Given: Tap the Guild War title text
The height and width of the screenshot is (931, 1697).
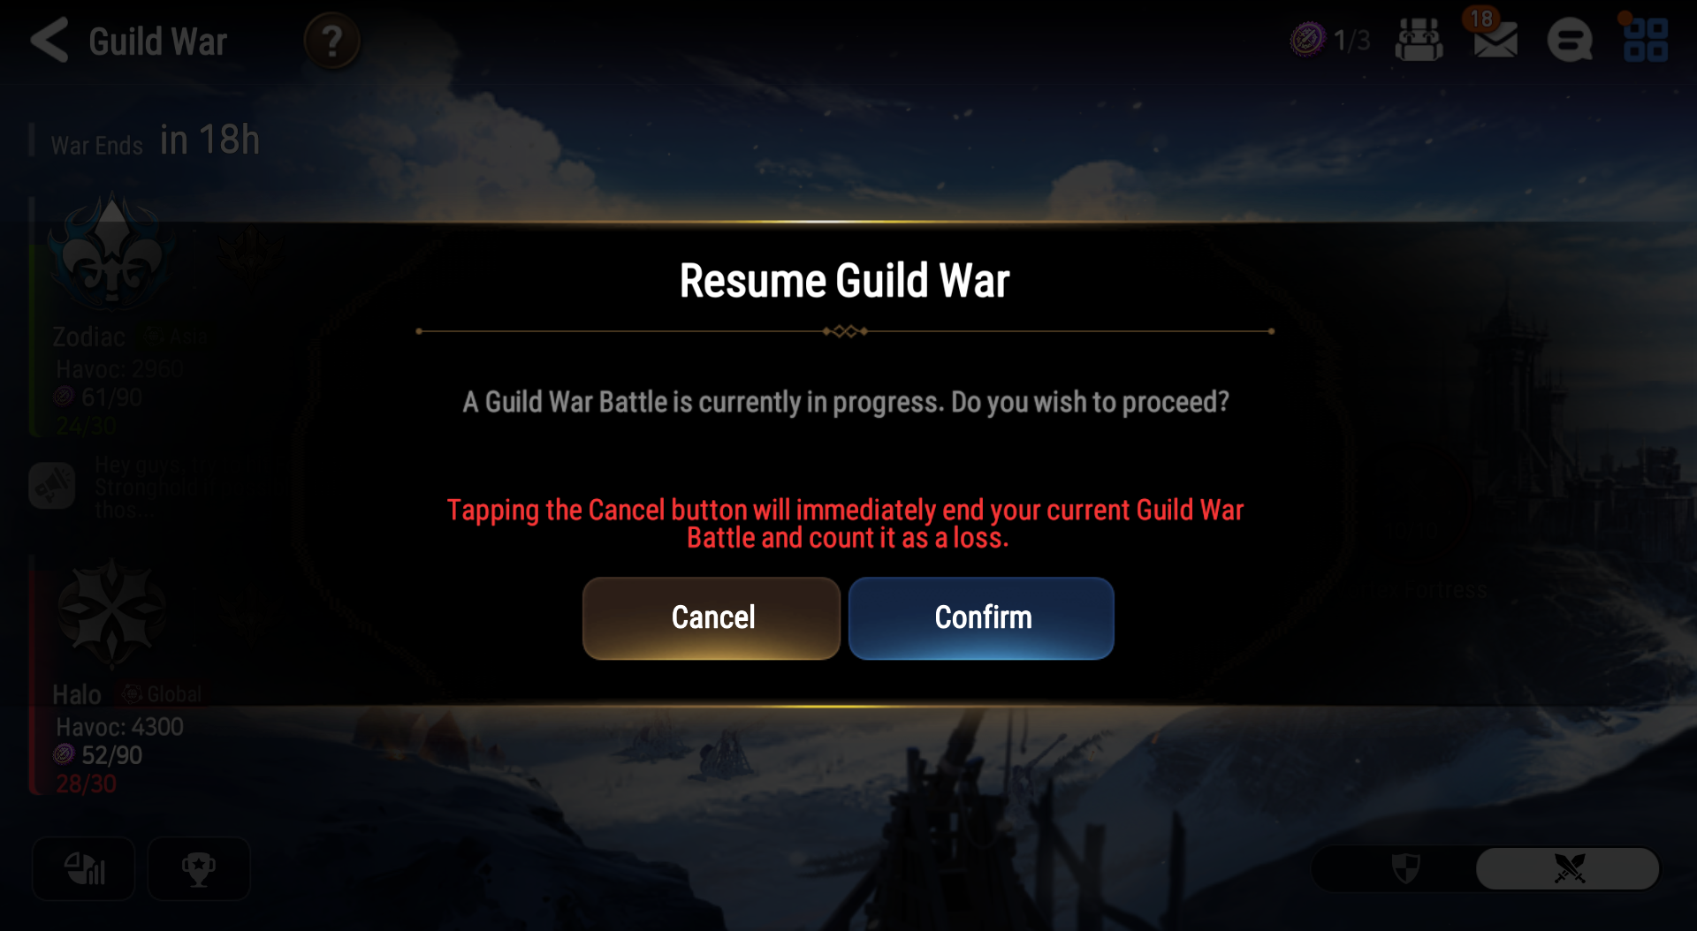Looking at the screenshot, I should (x=157, y=42).
